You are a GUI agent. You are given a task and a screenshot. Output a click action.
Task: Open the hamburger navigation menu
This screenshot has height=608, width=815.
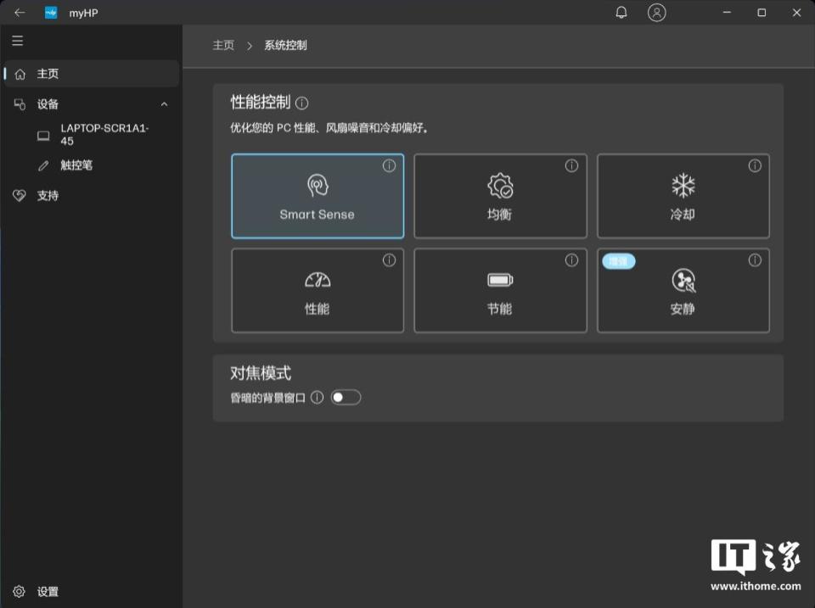(x=17, y=41)
